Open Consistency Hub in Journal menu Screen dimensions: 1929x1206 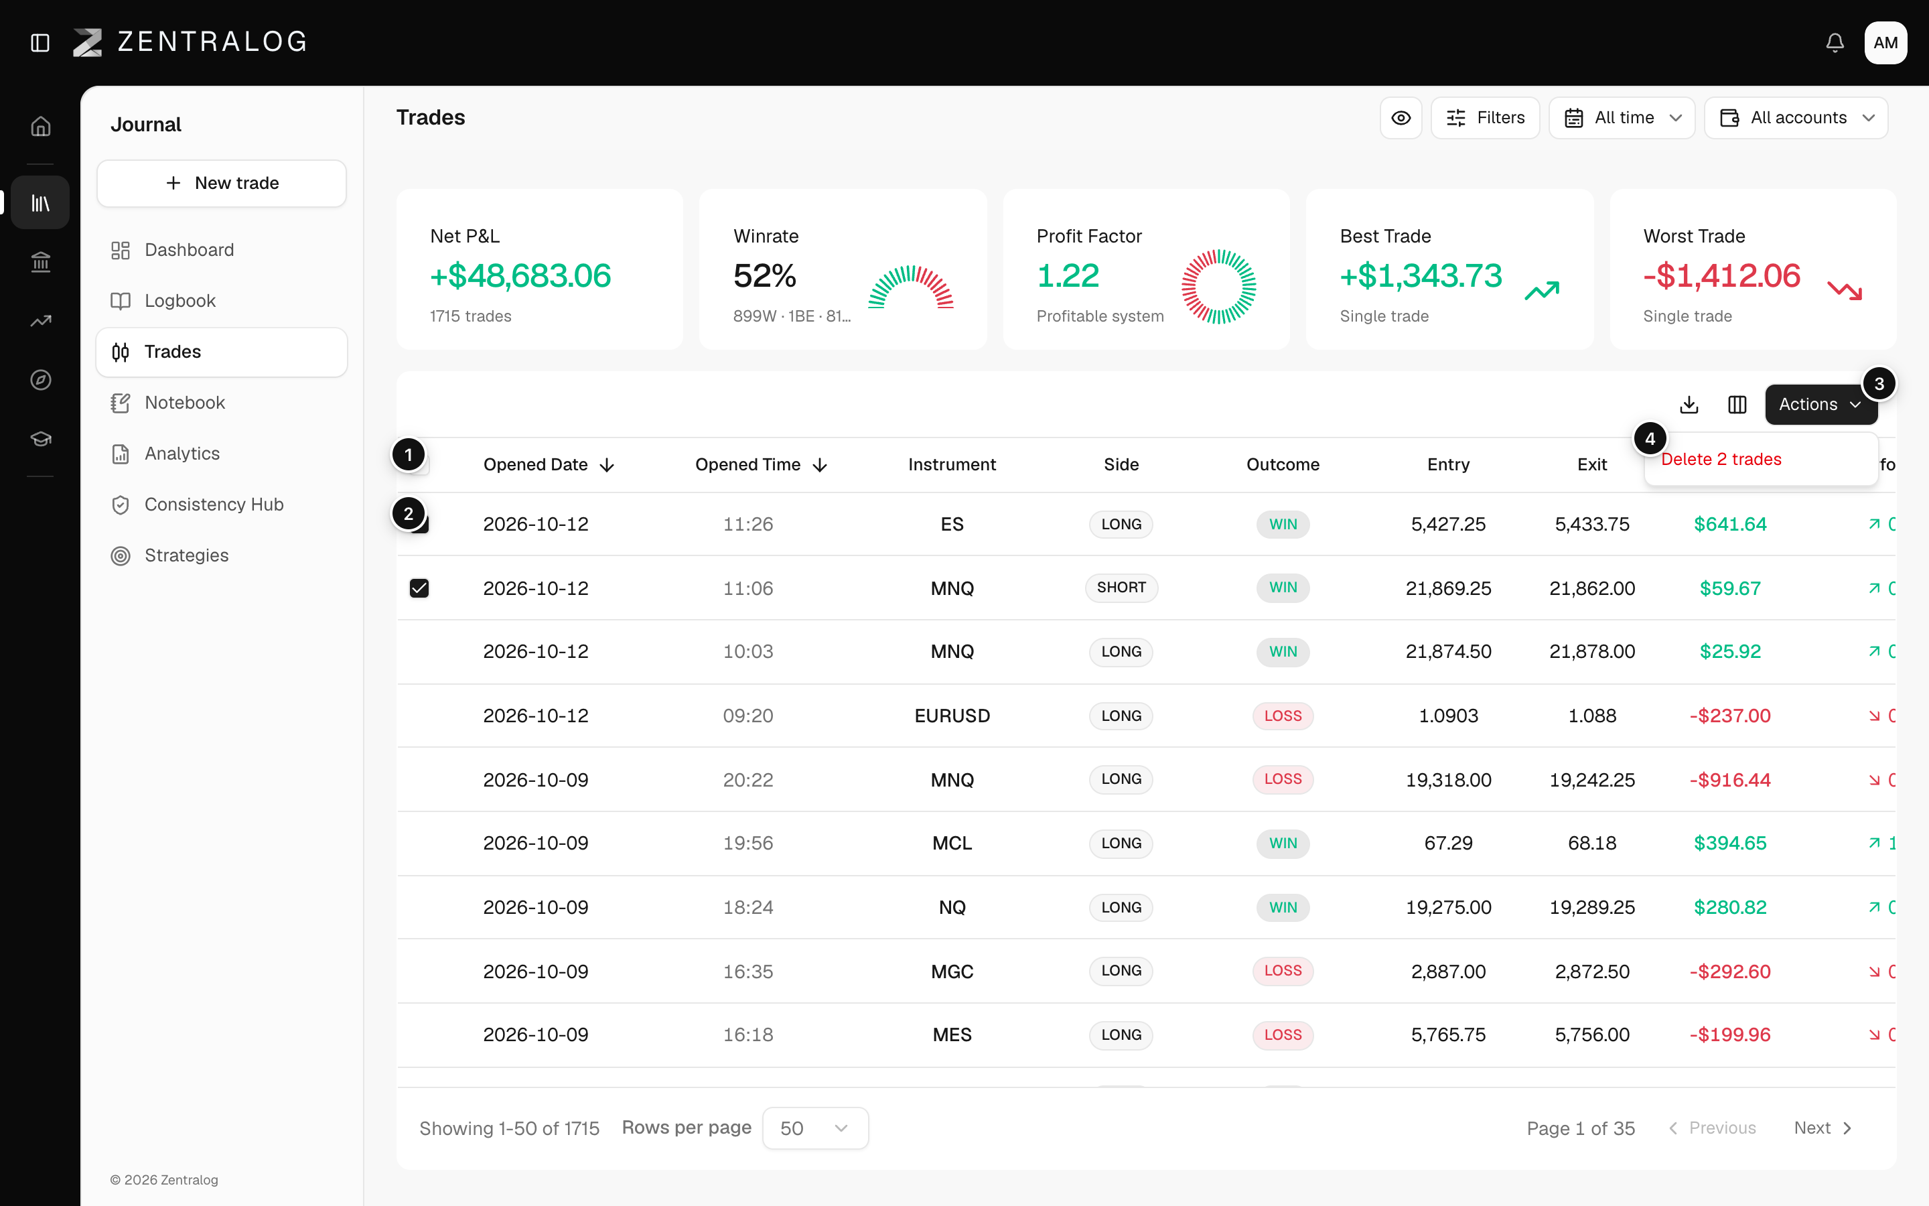(222, 505)
